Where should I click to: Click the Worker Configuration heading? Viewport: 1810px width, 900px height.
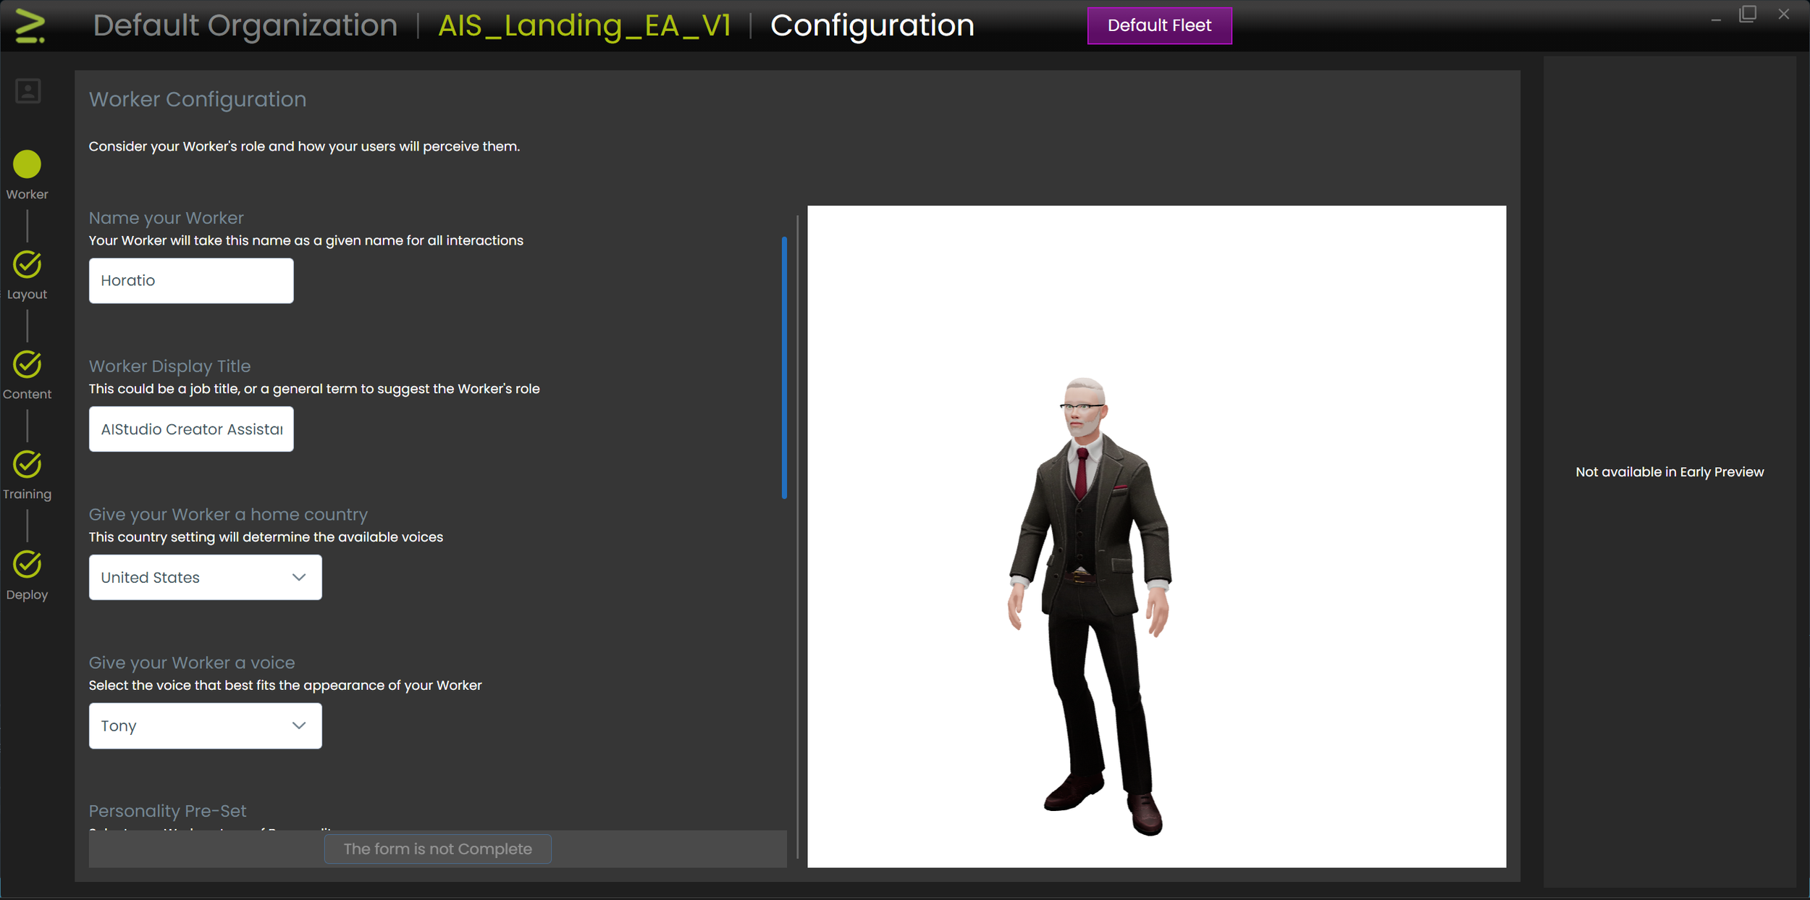[x=198, y=100]
